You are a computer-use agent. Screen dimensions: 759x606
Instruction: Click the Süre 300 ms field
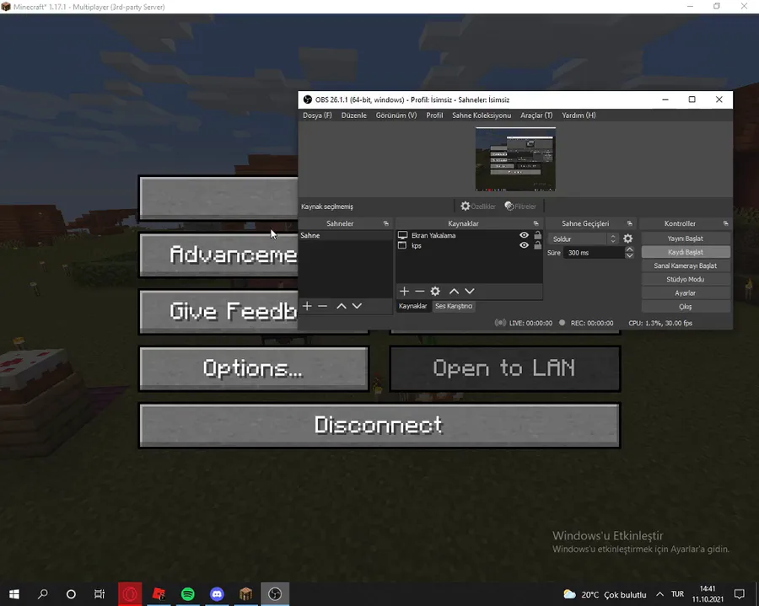594,253
